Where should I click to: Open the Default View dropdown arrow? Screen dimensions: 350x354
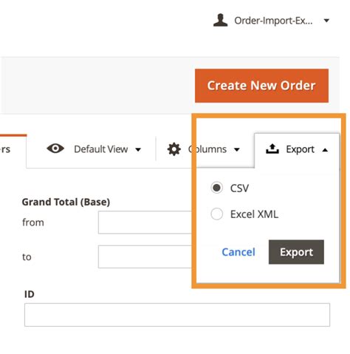138,149
